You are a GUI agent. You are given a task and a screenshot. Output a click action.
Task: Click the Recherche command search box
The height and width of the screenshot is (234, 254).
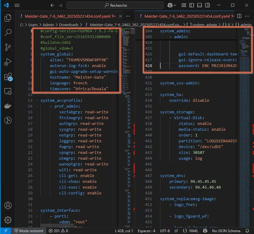point(115,5)
